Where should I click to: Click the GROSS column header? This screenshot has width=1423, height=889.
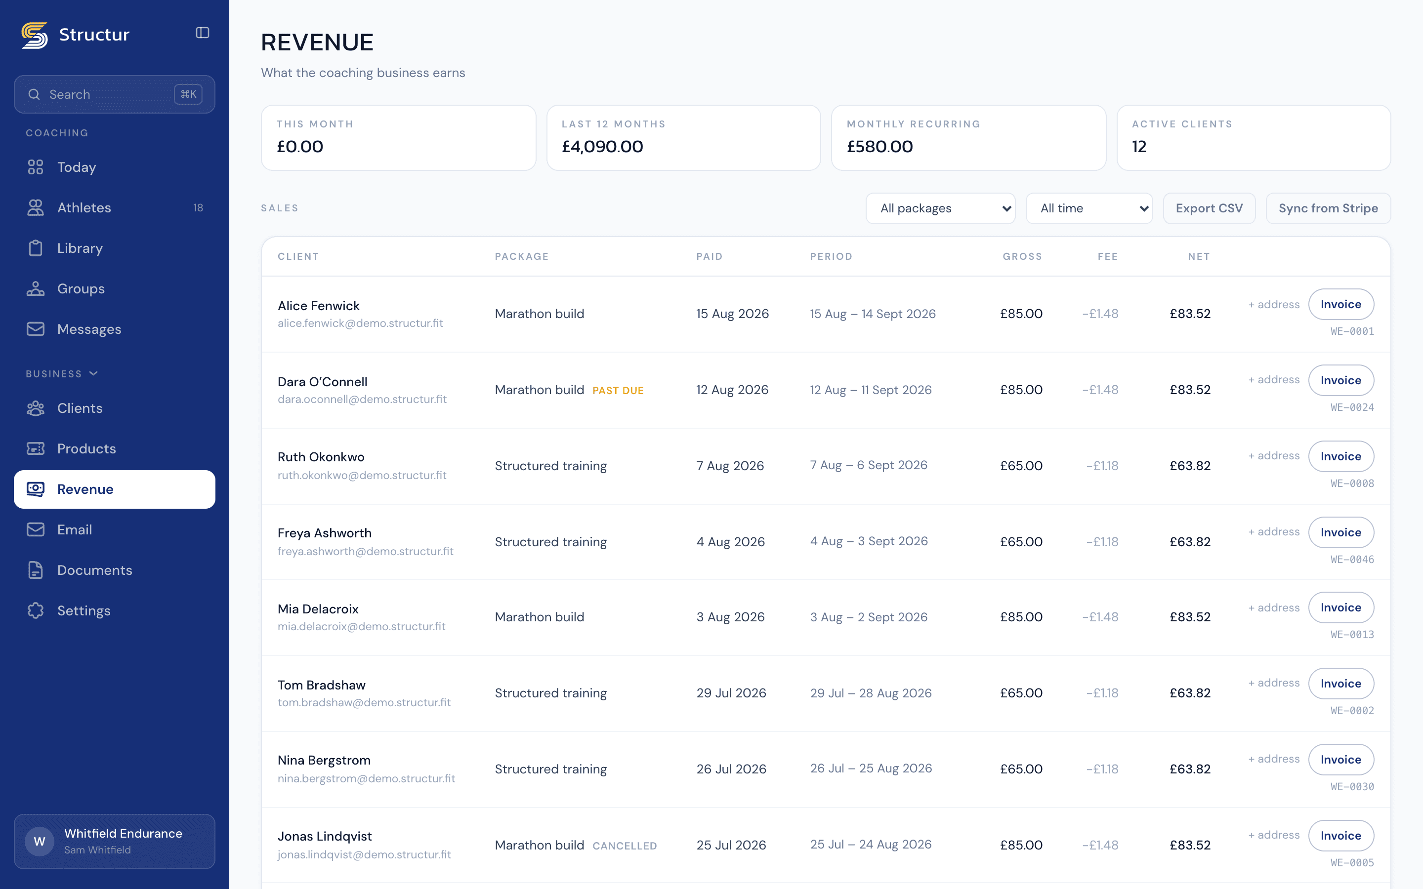(1022, 256)
